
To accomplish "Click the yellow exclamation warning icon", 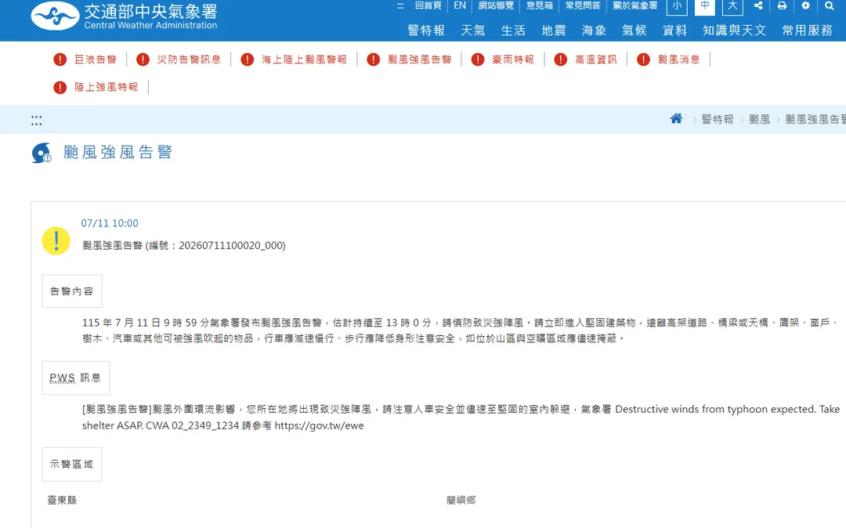I will 56,240.
